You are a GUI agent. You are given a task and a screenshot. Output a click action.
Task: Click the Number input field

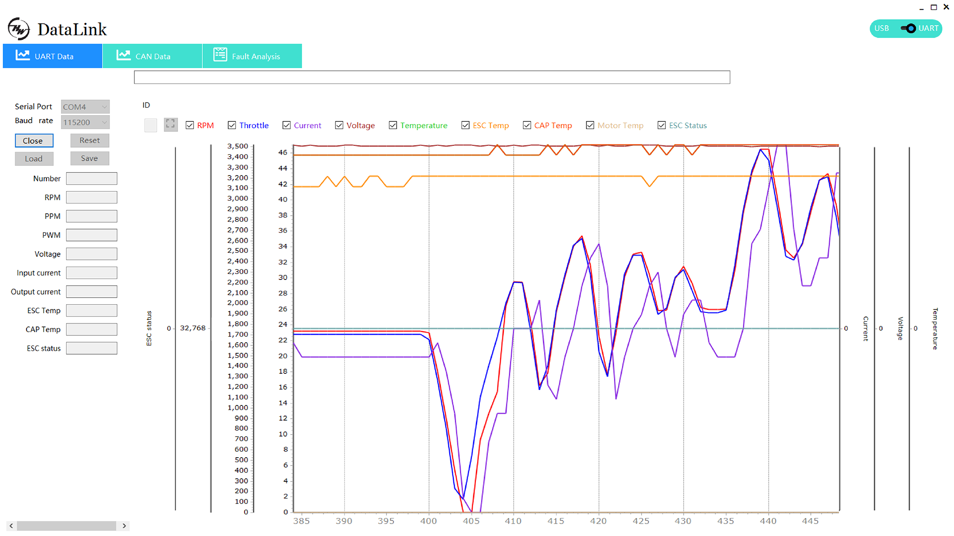91,179
